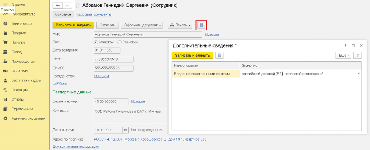Image resolution: width=370 pixels, height=150 pixels.
Task: Switch to Кадровые документы tab
Action: tap(94, 14)
